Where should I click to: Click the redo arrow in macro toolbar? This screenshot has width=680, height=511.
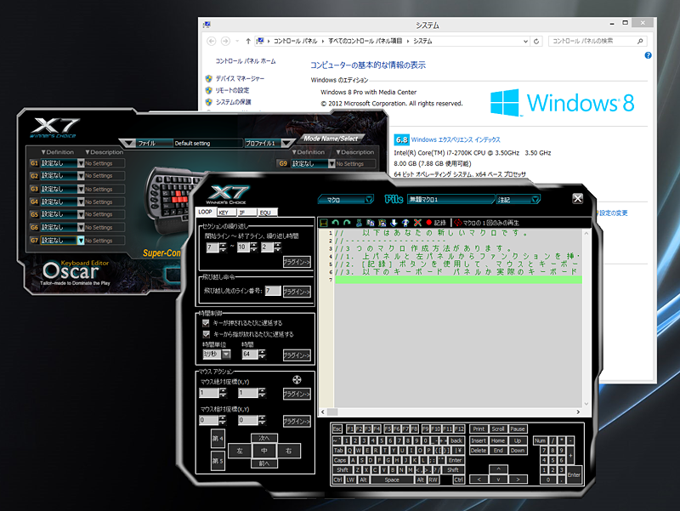click(x=347, y=223)
